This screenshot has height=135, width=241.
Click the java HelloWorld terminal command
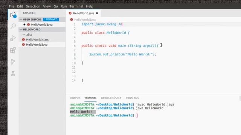click(x=149, y=108)
